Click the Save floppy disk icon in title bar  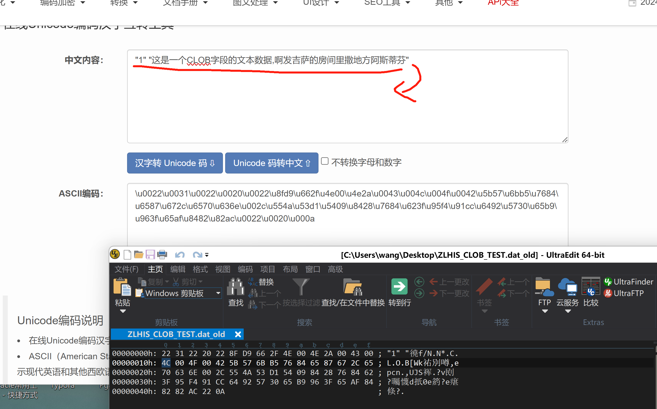tap(150, 254)
